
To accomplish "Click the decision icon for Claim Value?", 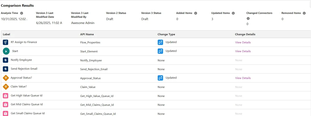I will point(6,87).
